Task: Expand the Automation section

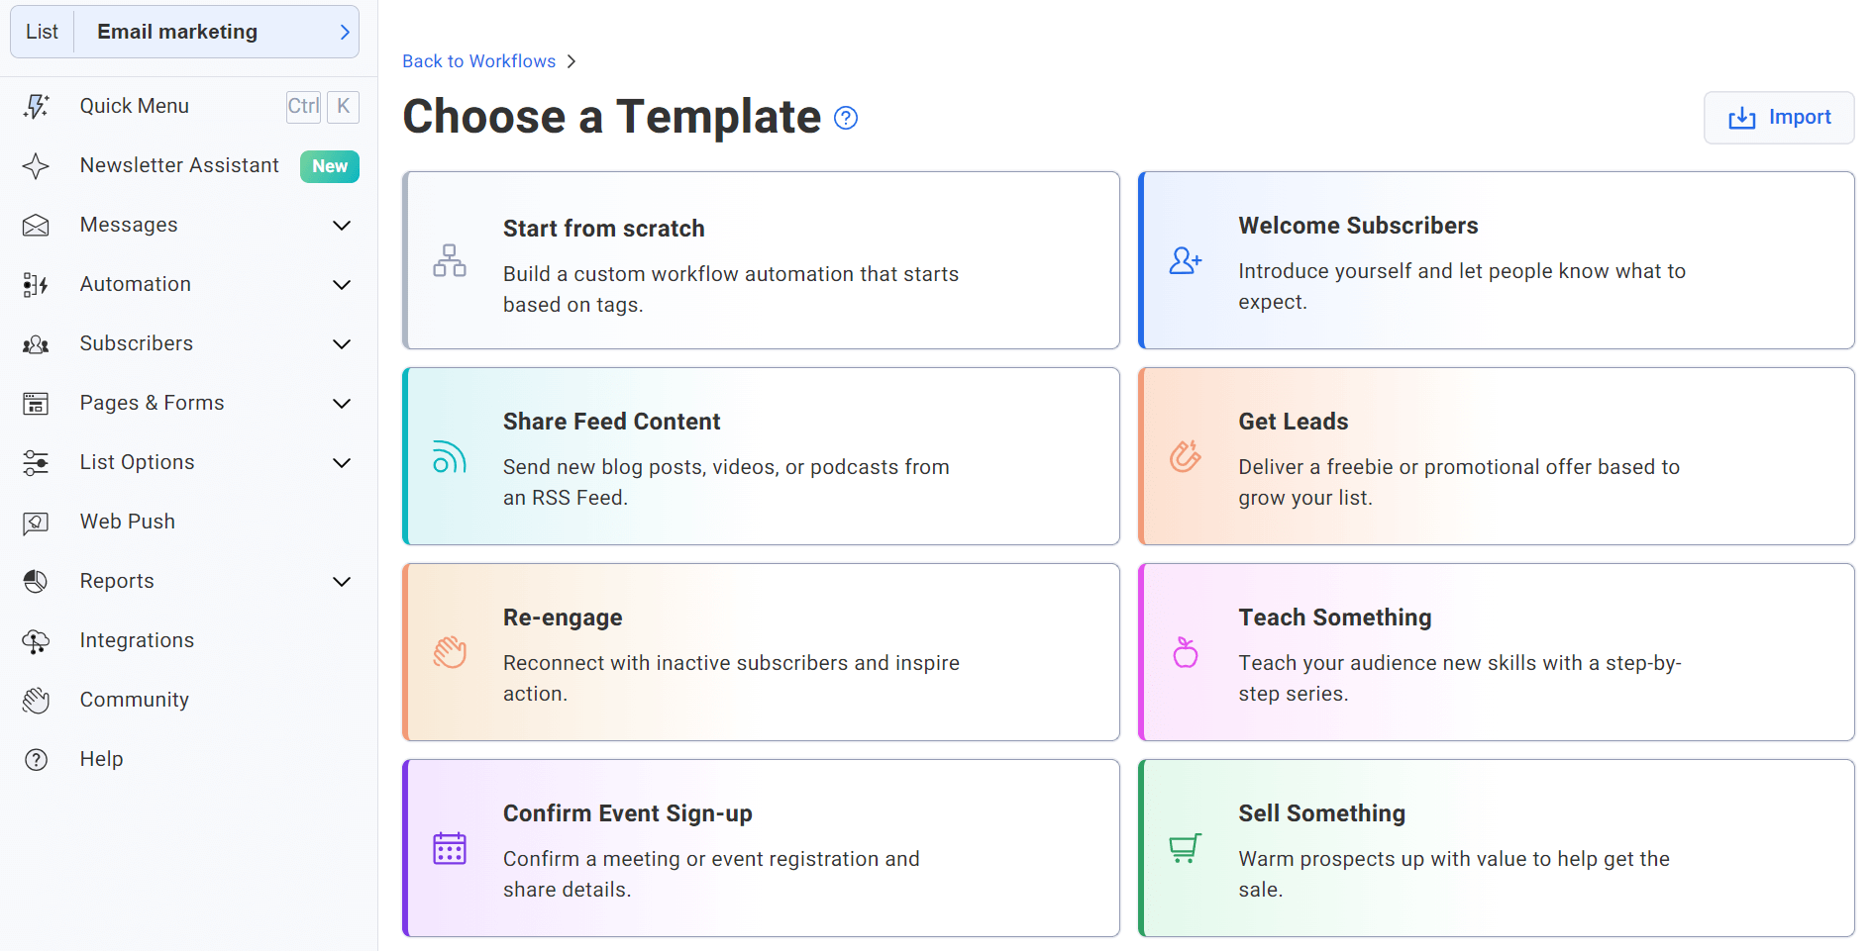Action: pos(342,285)
